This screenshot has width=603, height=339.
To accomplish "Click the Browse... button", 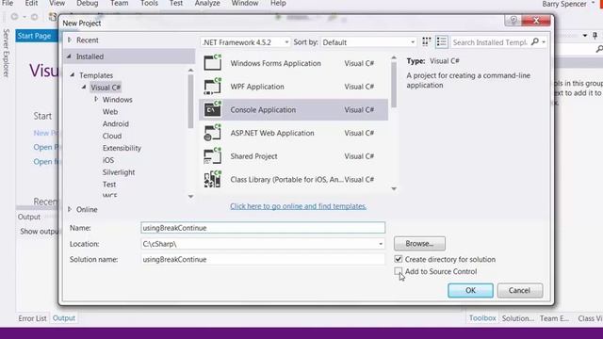I will coord(419,244).
